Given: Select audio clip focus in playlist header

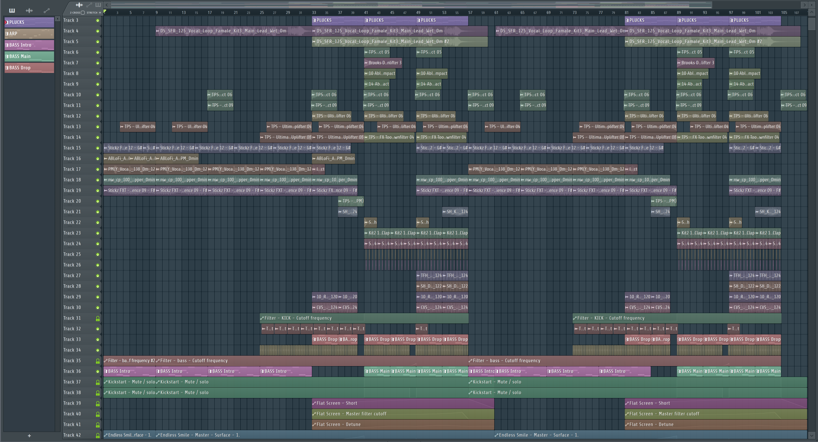Looking at the screenshot, I should click(x=79, y=5).
